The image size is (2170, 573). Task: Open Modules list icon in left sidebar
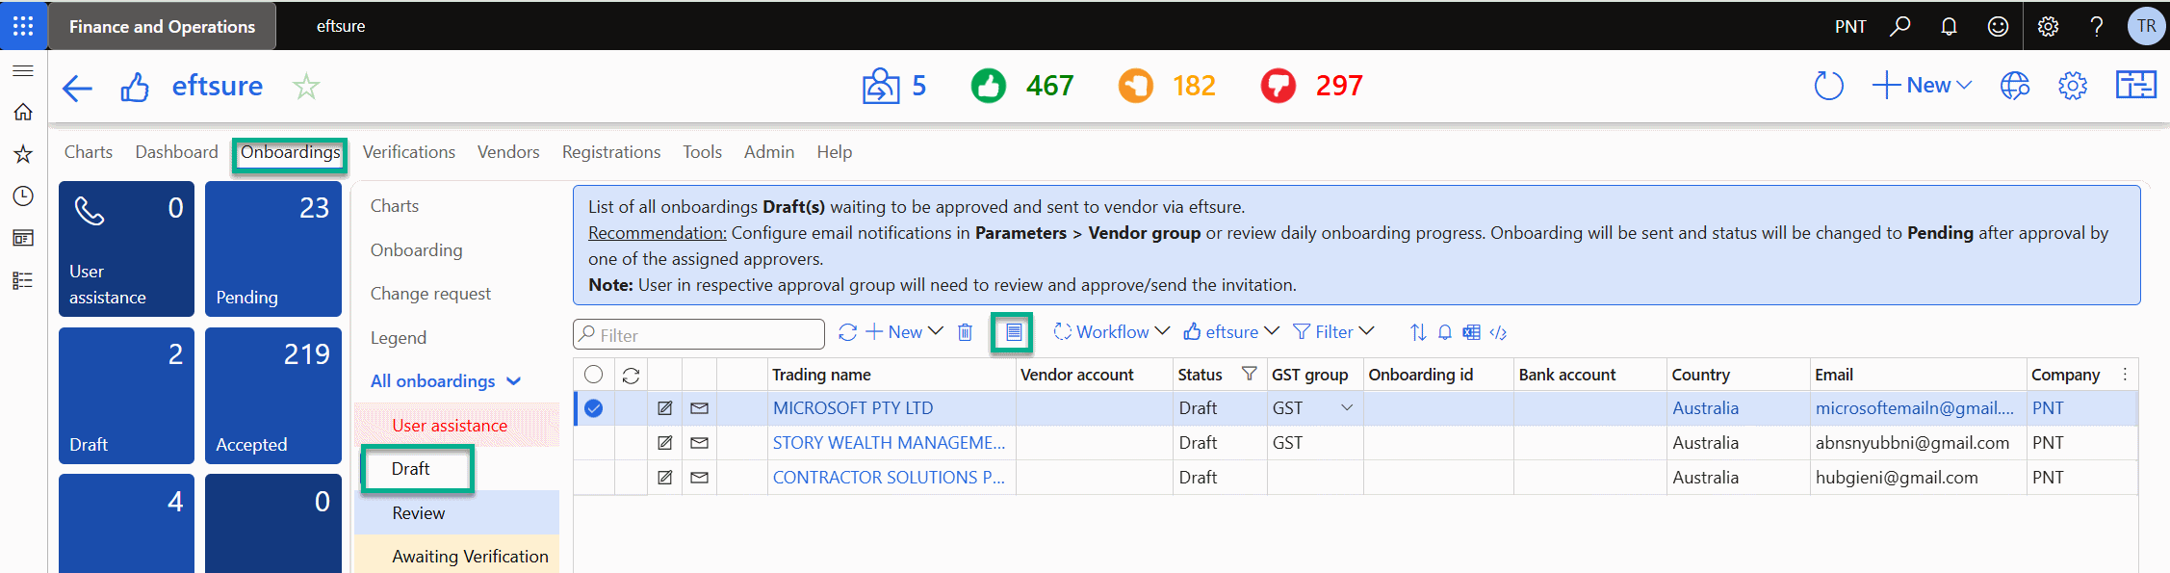coord(23,280)
